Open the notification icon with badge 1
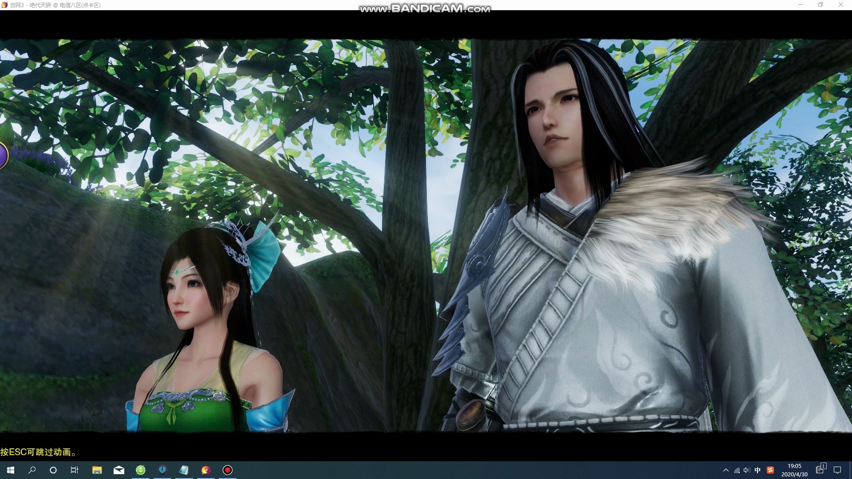 [x=820, y=469]
